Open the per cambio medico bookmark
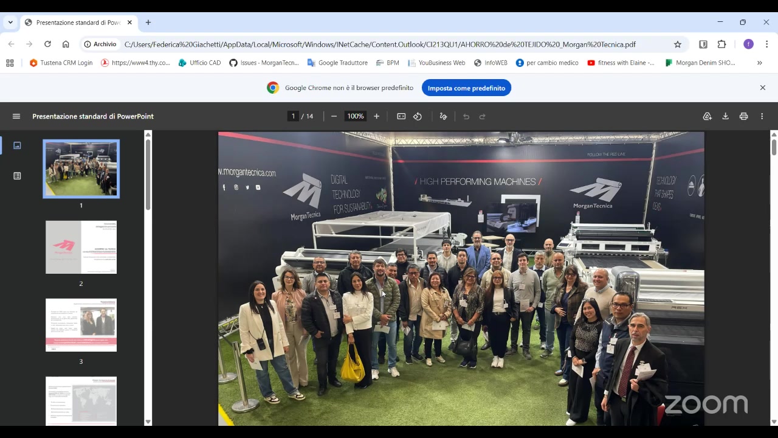The image size is (778, 438). click(x=547, y=63)
